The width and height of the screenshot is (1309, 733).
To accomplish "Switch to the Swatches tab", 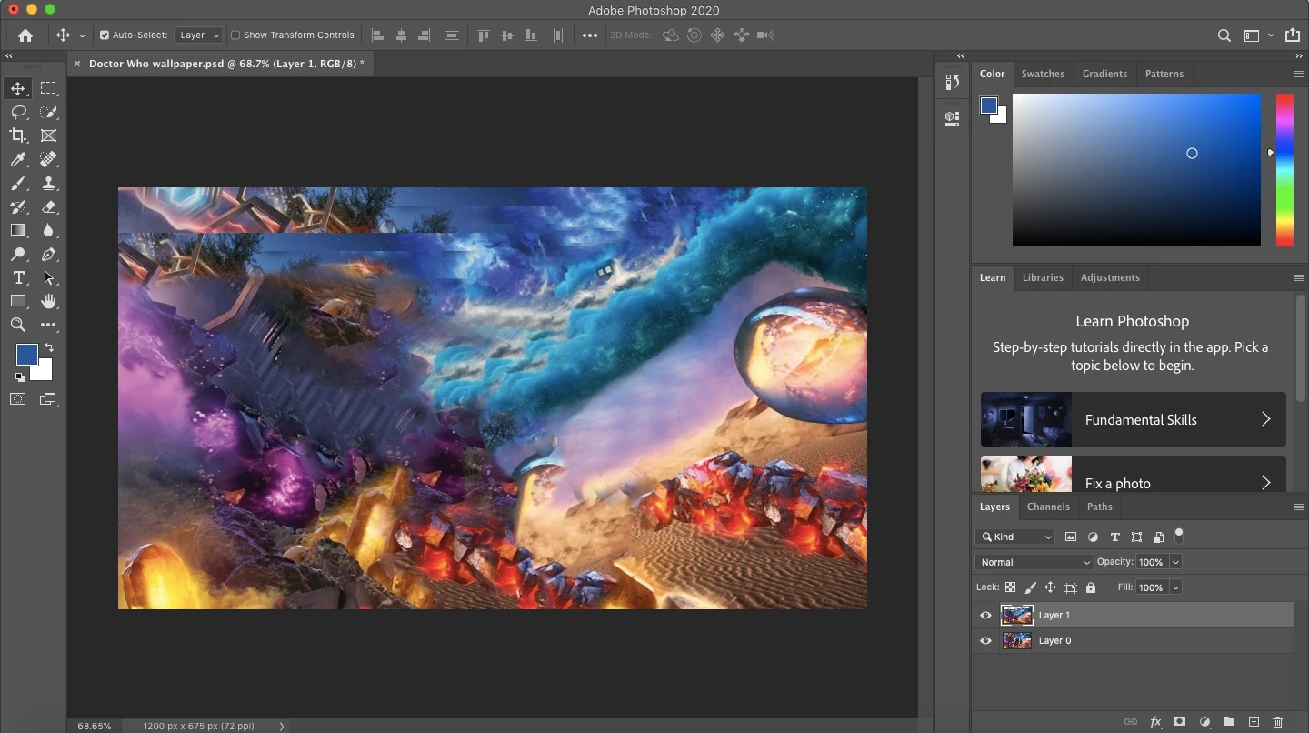I will click(1043, 74).
